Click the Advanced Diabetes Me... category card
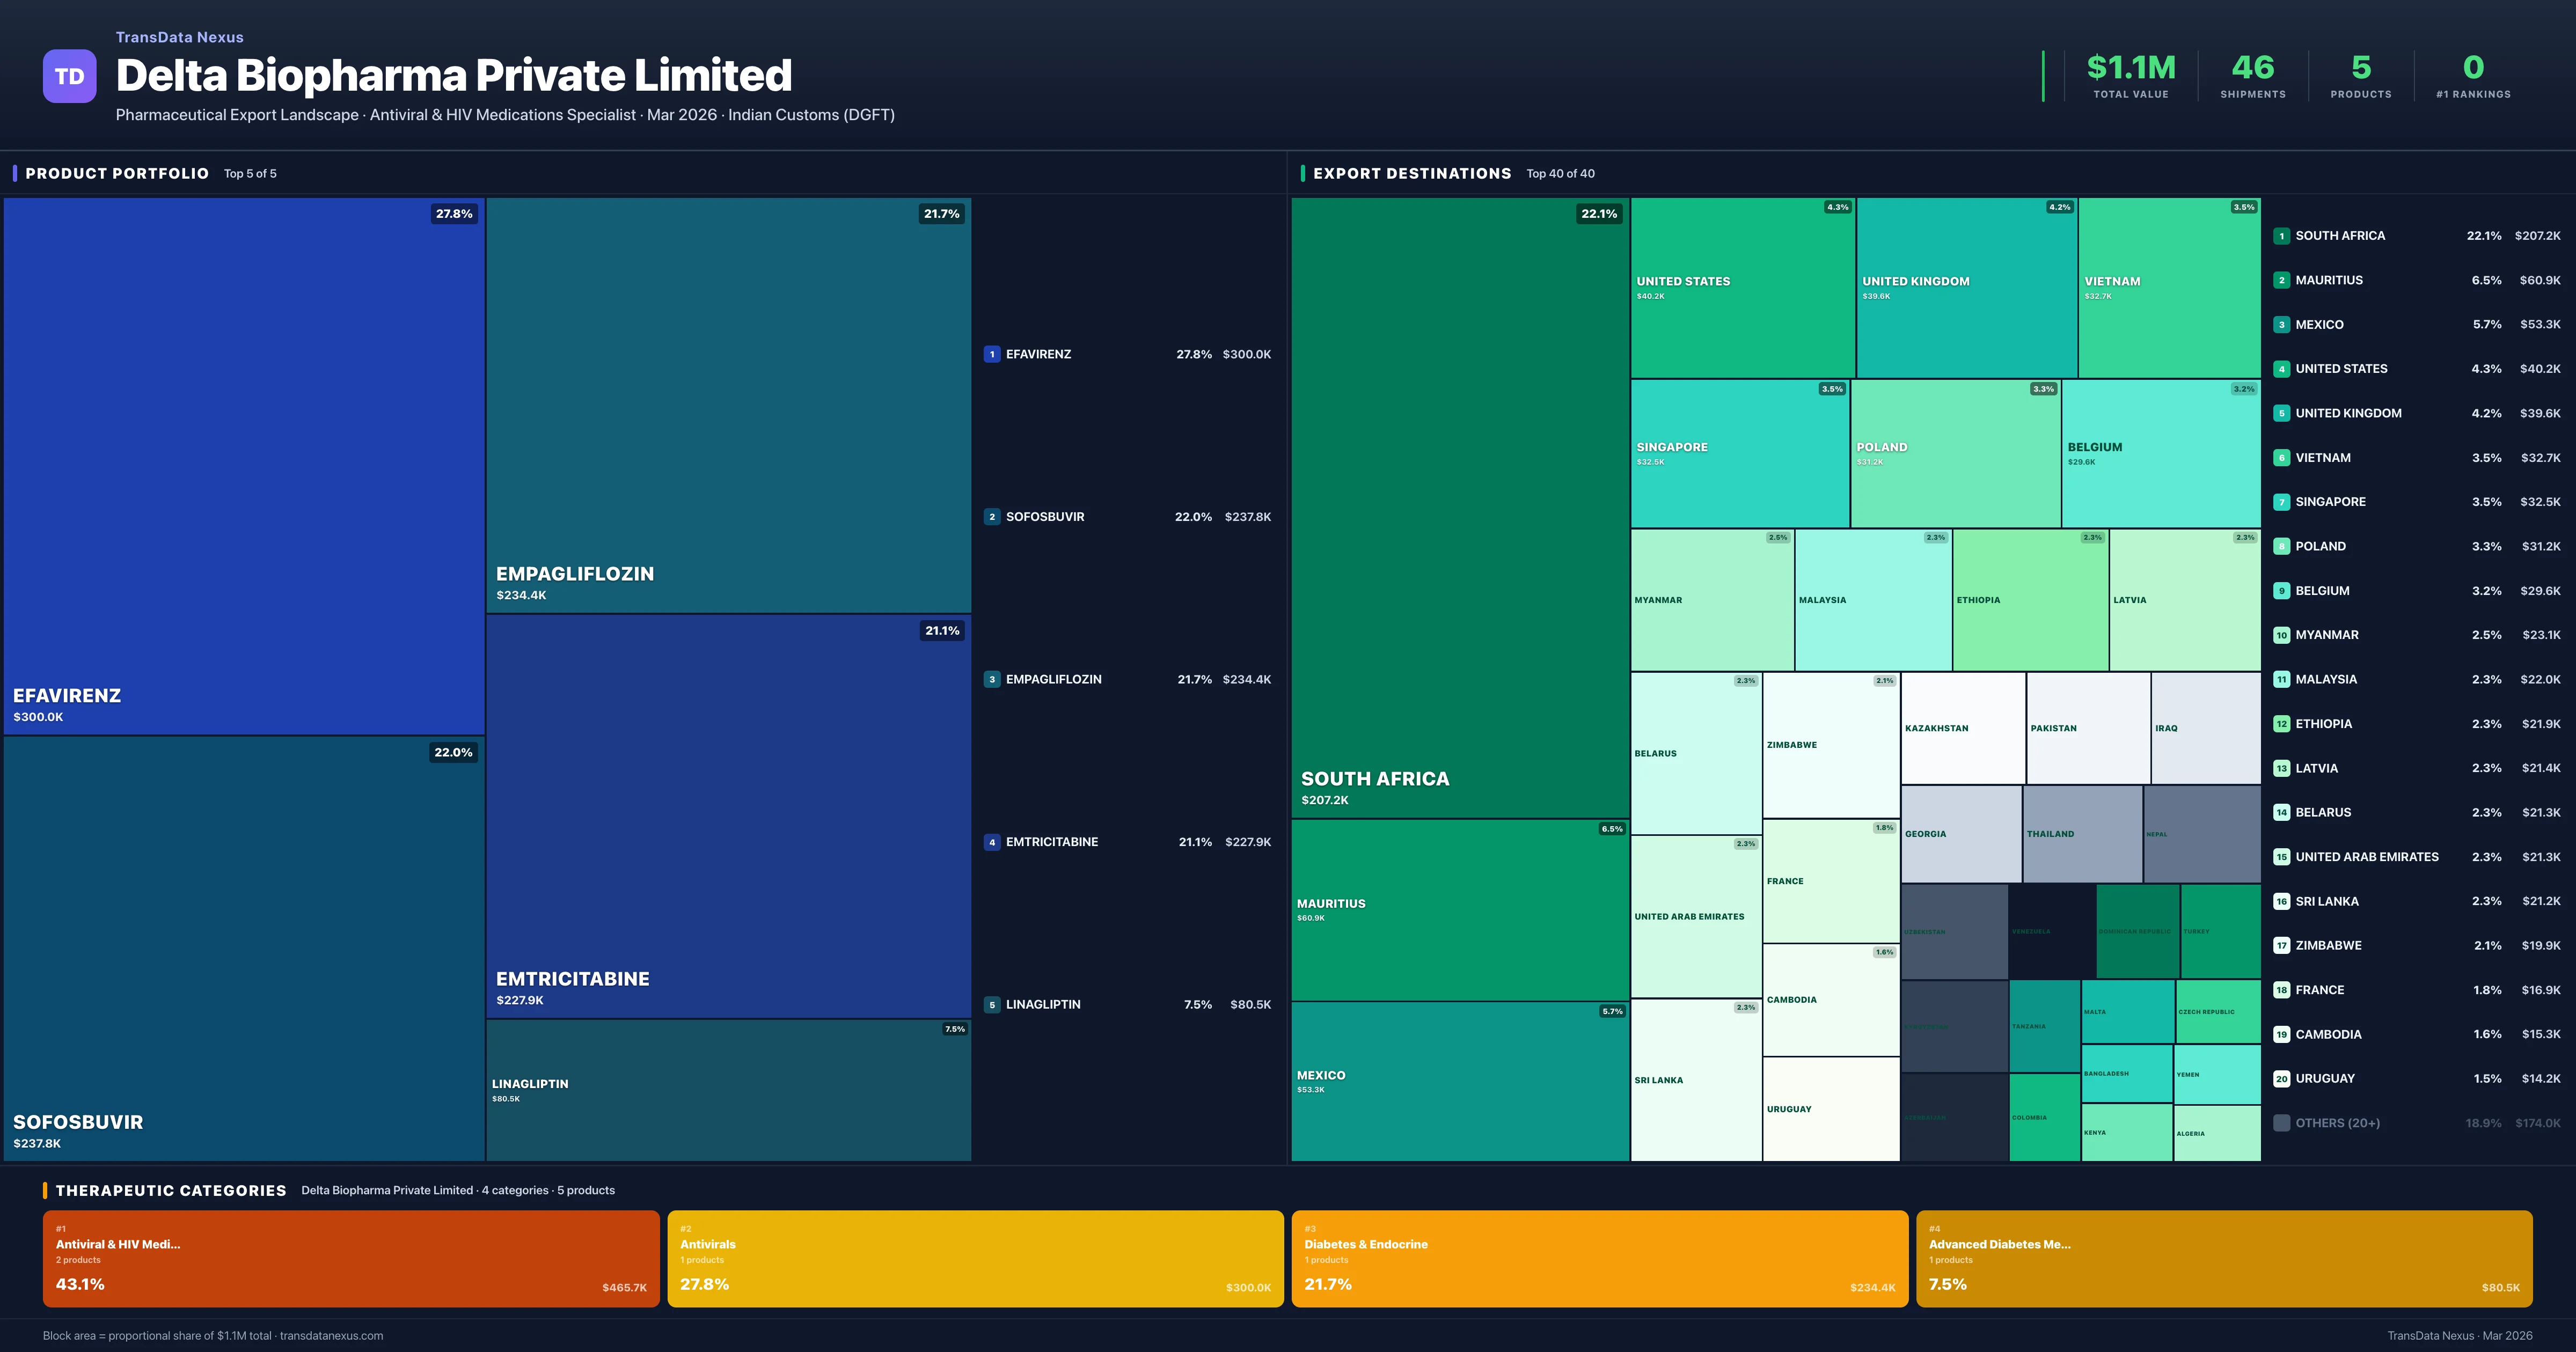 [x=2223, y=1258]
